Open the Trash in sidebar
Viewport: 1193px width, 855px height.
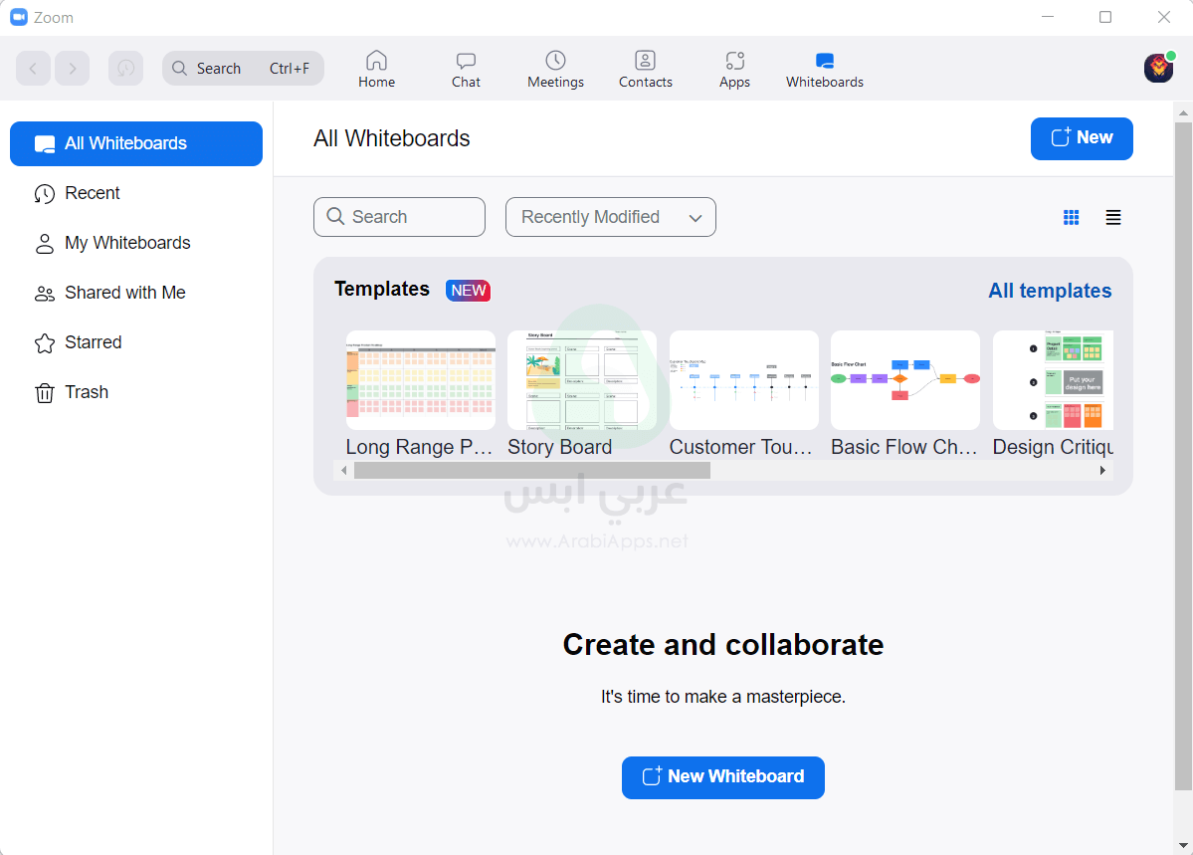click(x=87, y=392)
